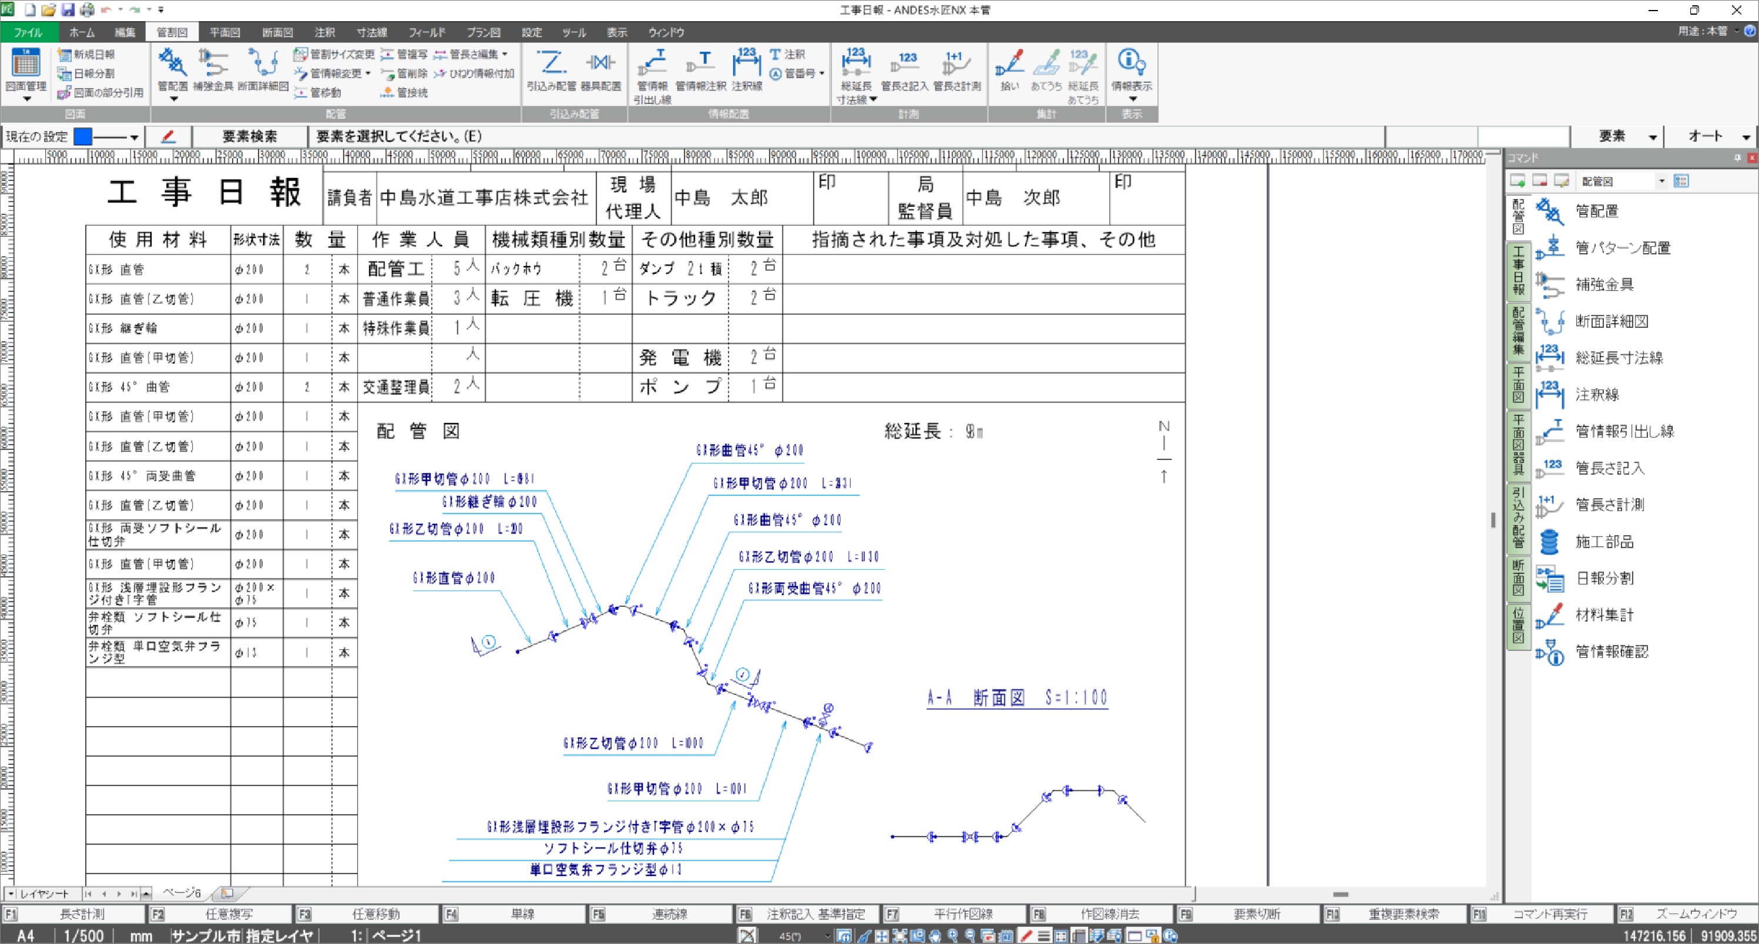The width and height of the screenshot is (1759, 944).
Task: Click the F4 単線 function button
Action: [x=514, y=914]
